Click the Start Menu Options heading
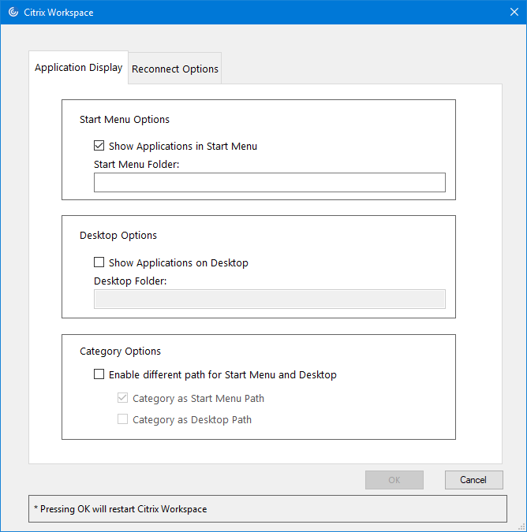This screenshot has width=527, height=532. click(125, 120)
